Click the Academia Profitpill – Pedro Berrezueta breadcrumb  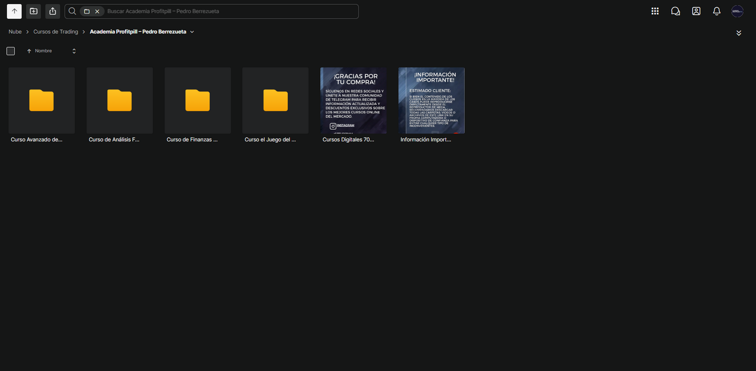tap(138, 32)
